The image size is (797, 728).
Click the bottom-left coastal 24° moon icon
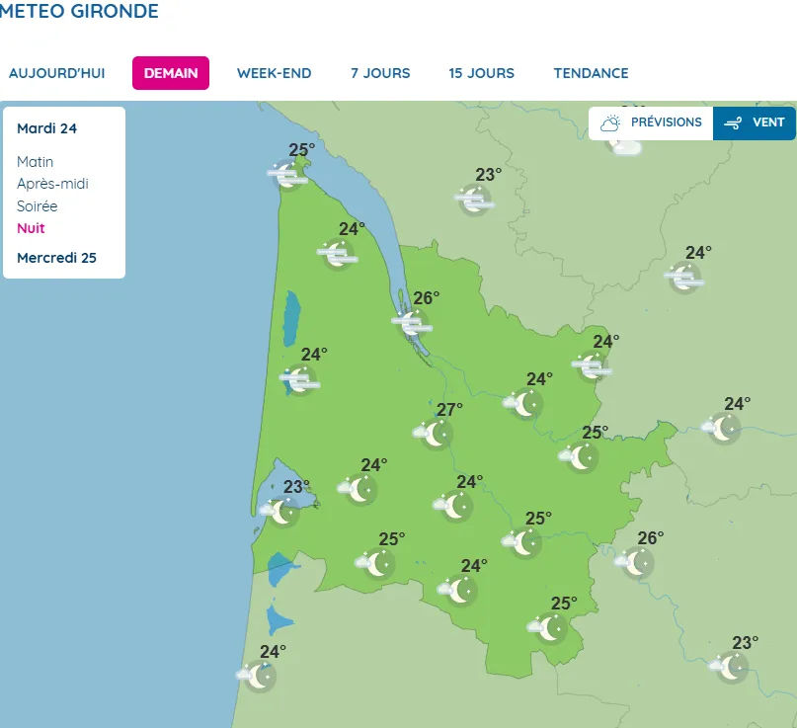pos(259,676)
